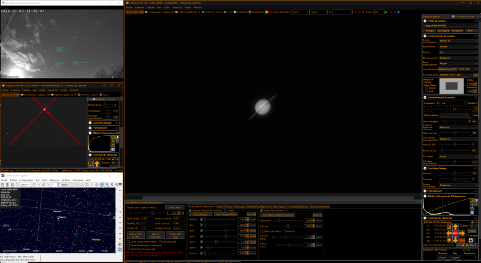Click 'Arrêter la capture' stop icon

pyautogui.click(x=203, y=12)
